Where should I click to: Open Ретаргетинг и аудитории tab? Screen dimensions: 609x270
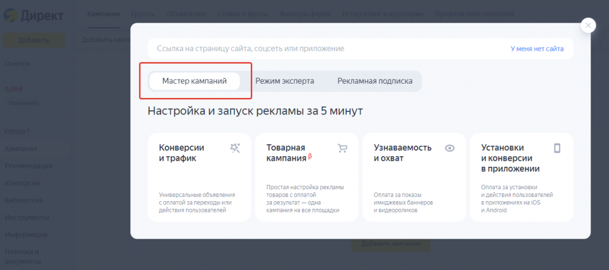pos(382,14)
